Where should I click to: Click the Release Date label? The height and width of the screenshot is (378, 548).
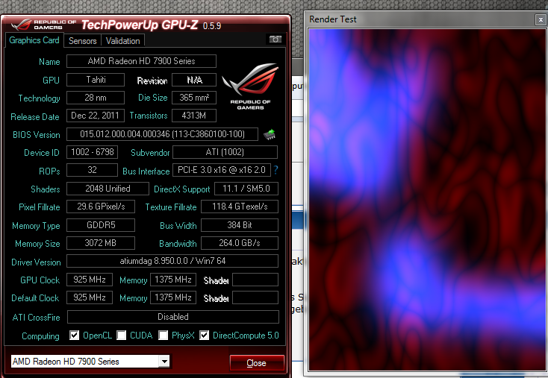(x=35, y=117)
